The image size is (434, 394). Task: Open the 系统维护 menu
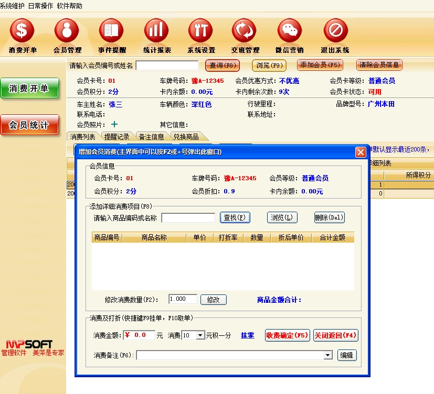[x=12, y=6]
